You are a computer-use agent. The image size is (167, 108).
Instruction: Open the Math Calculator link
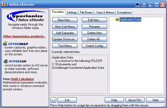(x=22, y=79)
